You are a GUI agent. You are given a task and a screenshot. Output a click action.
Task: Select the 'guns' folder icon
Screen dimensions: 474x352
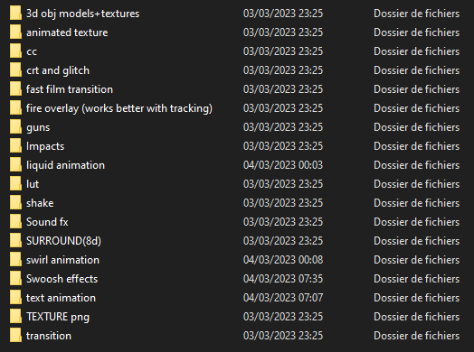[15, 127]
